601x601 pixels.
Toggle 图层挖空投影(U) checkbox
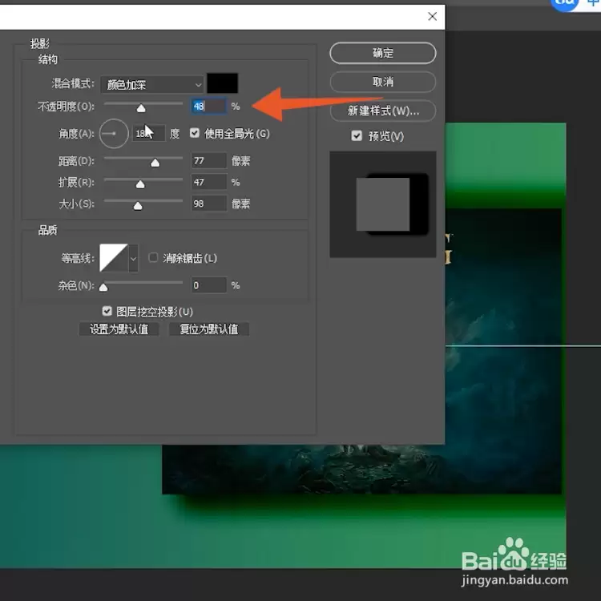(107, 311)
